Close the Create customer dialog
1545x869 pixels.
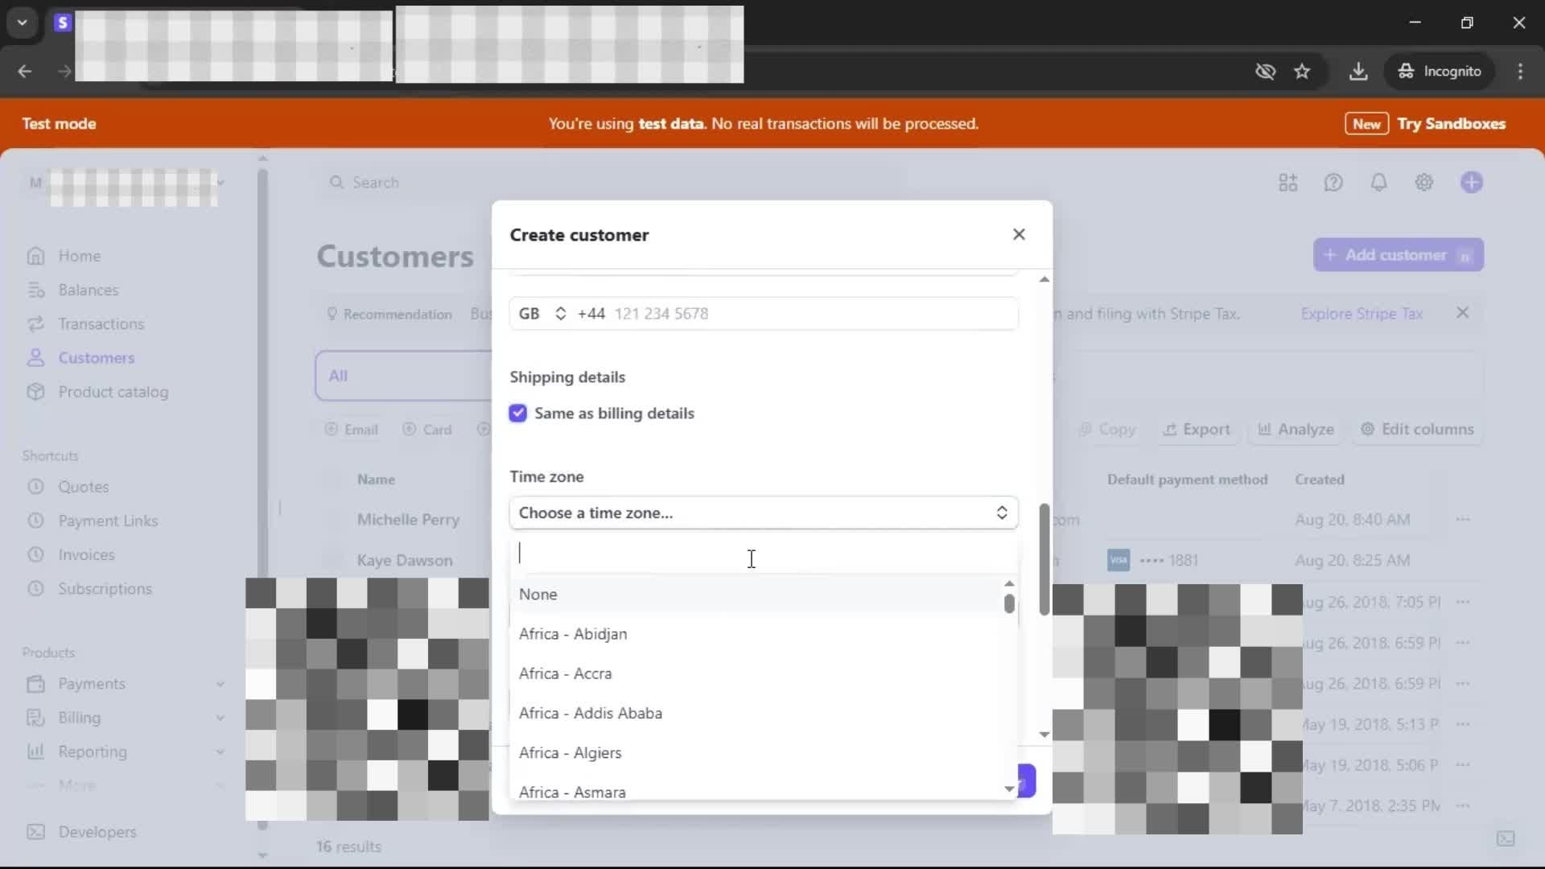click(1019, 234)
